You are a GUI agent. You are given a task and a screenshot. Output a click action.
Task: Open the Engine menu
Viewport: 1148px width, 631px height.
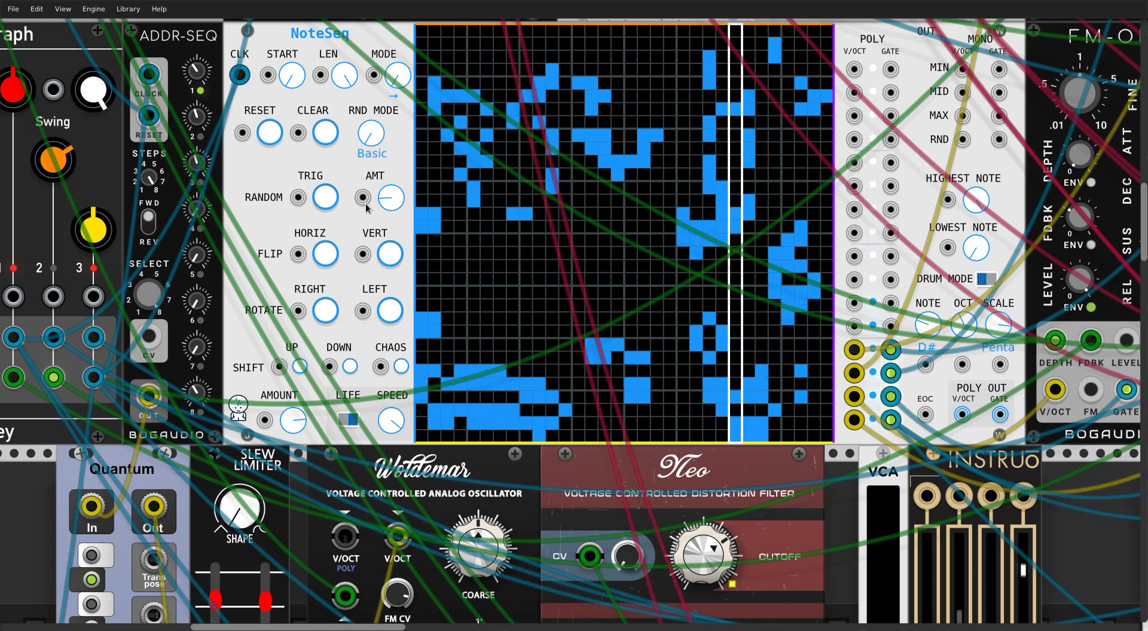[93, 9]
